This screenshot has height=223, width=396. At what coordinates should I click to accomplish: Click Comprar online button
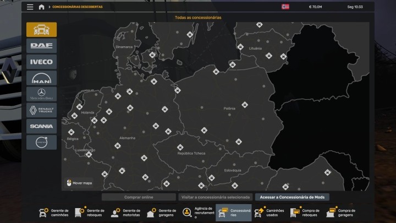pos(139,197)
